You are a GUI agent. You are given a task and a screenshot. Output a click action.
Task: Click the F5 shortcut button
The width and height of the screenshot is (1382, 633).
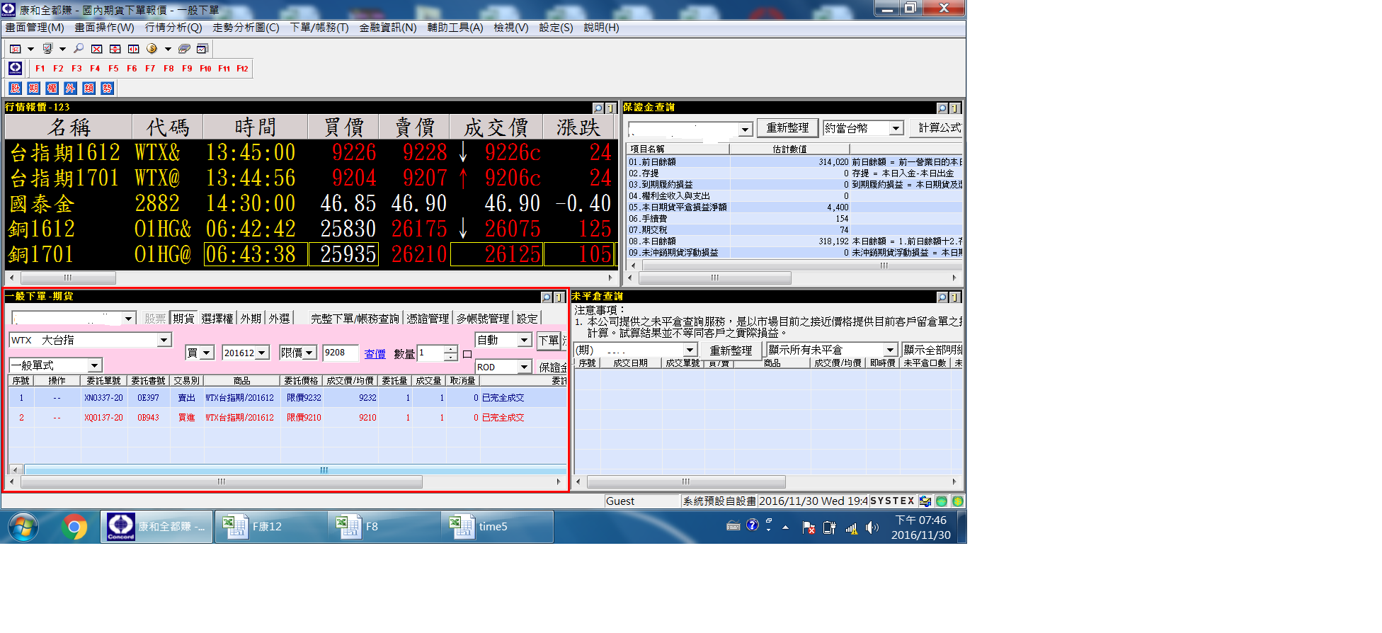[x=113, y=69]
